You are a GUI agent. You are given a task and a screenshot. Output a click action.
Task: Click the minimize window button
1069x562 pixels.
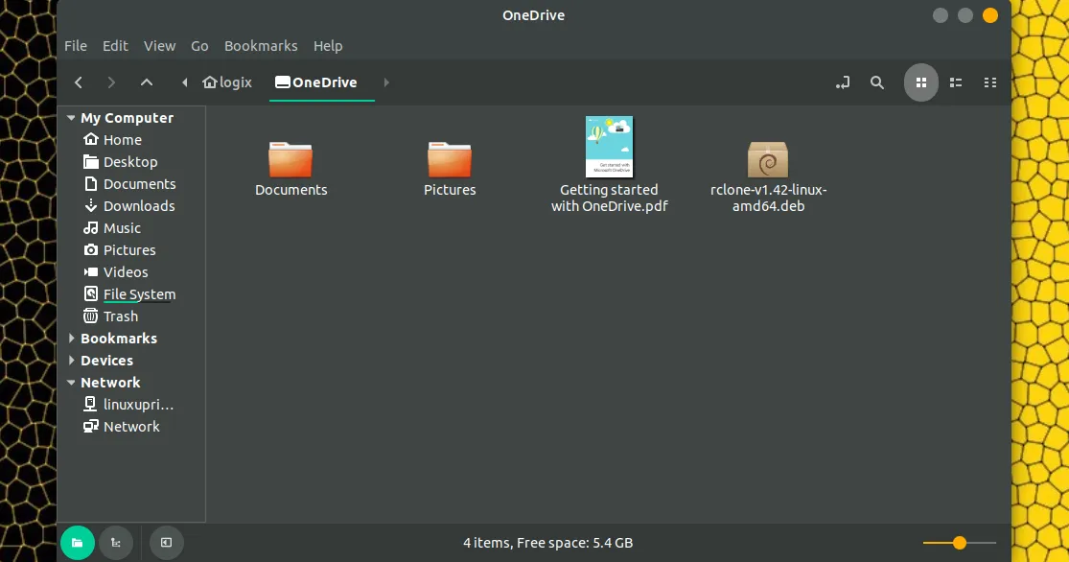point(941,15)
